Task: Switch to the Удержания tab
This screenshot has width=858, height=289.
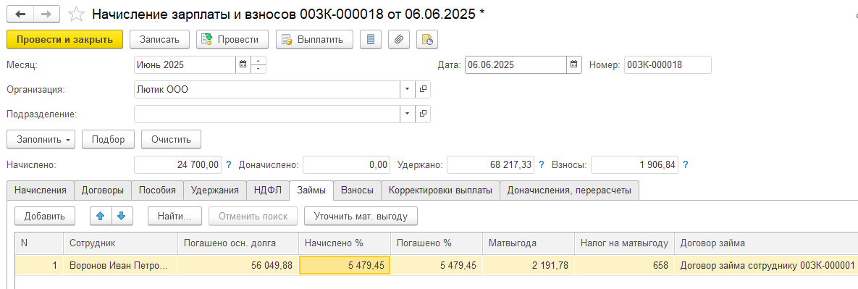Action: [214, 190]
